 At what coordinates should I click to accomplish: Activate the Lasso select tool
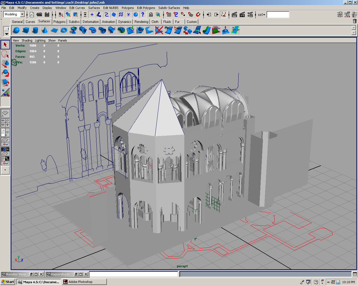(x=5, y=54)
